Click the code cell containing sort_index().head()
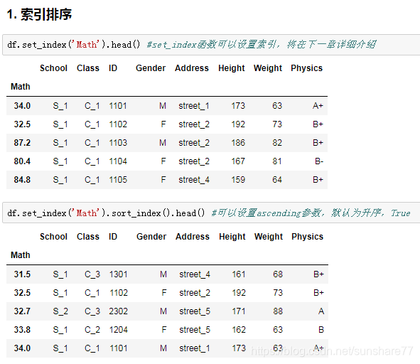 click(211, 213)
